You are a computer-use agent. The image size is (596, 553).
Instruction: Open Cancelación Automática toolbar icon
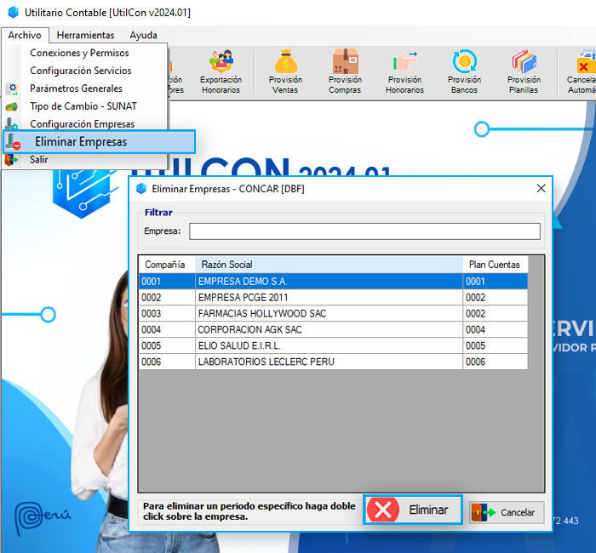582,71
